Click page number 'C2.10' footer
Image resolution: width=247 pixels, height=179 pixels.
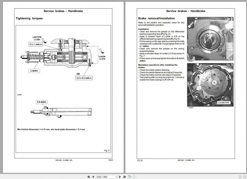pyautogui.click(x=140, y=160)
